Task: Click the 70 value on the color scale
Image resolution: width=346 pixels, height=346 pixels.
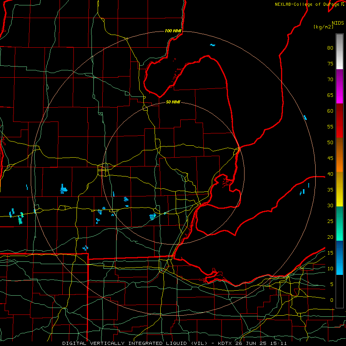Action: [330, 80]
